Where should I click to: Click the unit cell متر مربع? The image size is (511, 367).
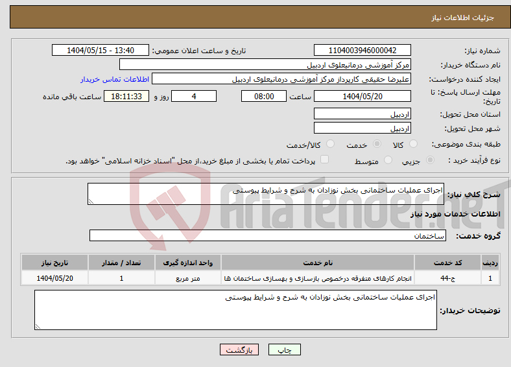[x=187, y=278]
